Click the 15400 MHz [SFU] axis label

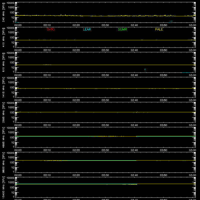(3, 187)
